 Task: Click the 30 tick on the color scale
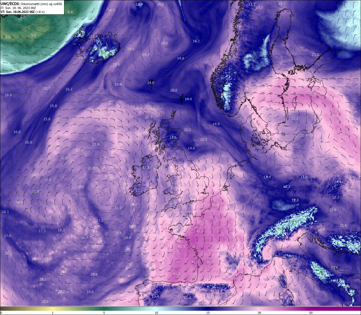pos(259,313)
